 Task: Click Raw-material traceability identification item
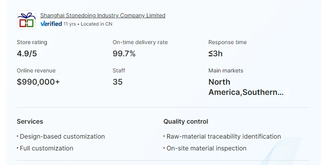click(x=224, y=137)
